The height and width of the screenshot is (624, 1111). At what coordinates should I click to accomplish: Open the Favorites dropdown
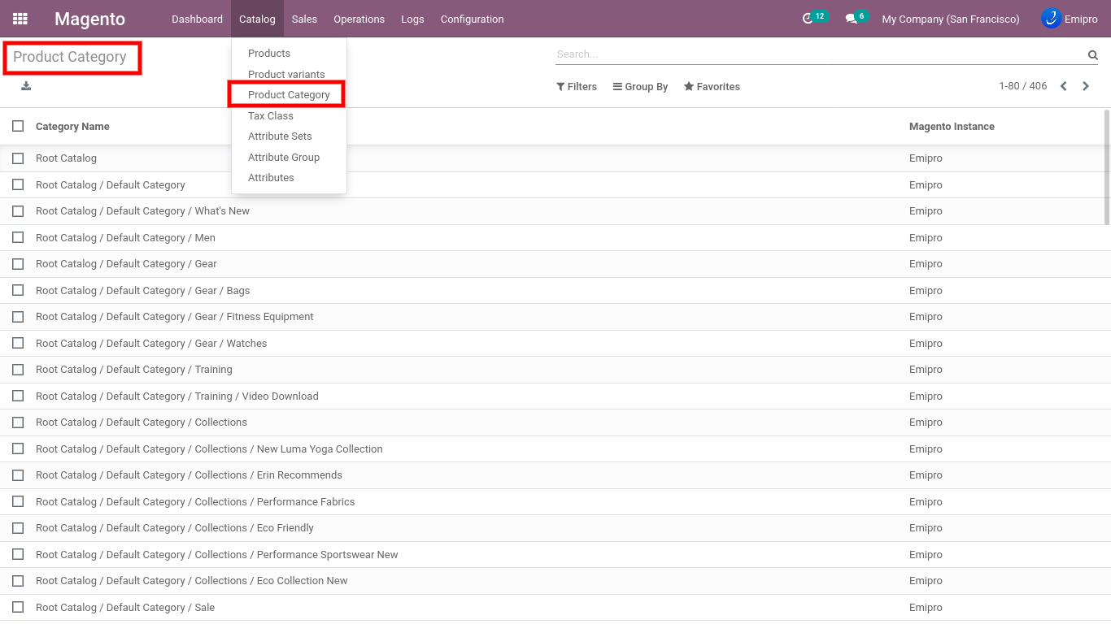tap(712, 86)
